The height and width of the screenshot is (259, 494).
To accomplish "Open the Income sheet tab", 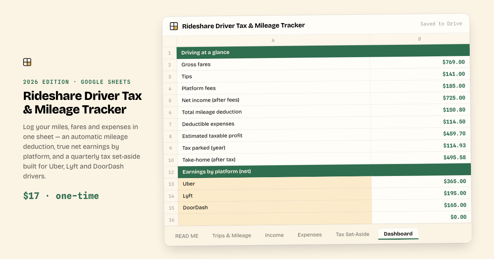I will click(275, 235).
